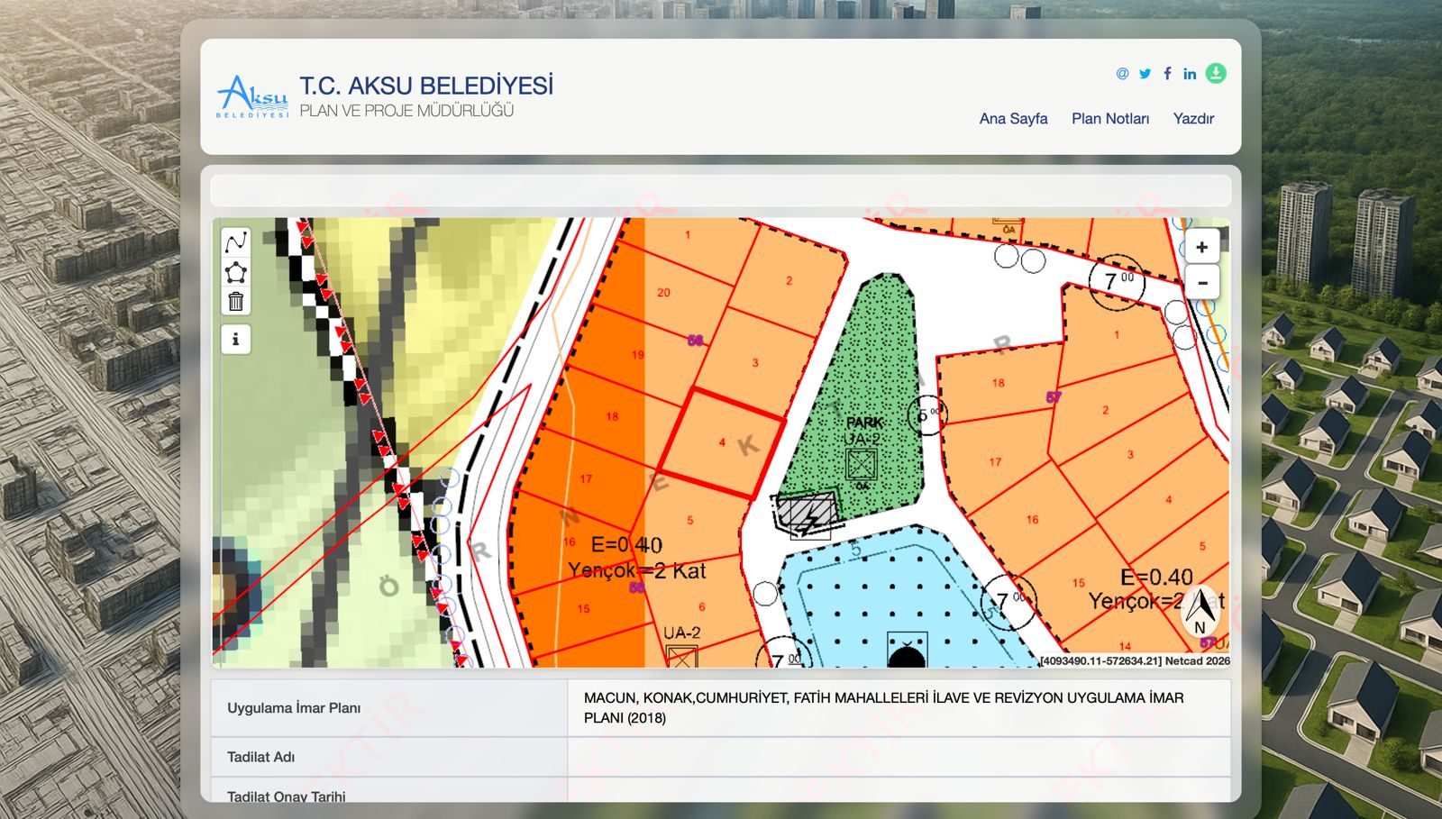Open the Facebook share icon

1167,74
